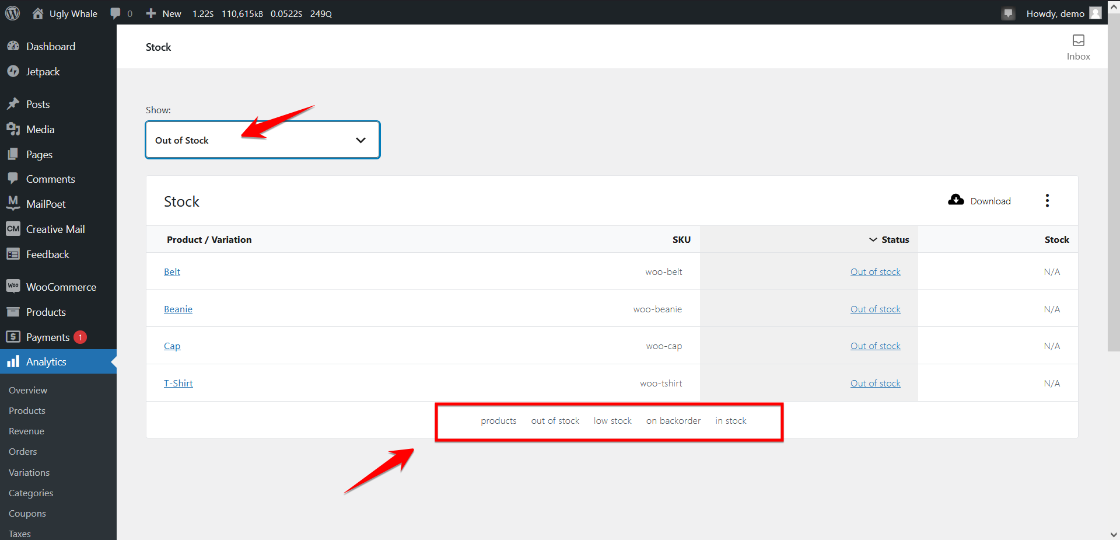Open the Belt product link
Image resolution: width=1120 pixels, height=540 pixels.
171,271
